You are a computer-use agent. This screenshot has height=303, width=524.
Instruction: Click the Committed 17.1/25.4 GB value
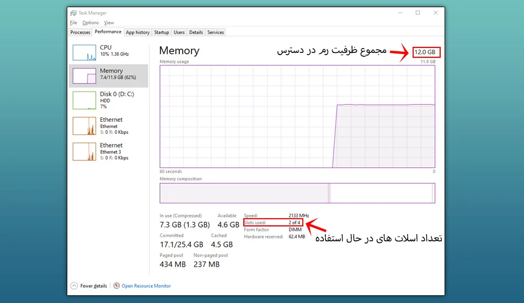pyautogui.click(x=181, y=245)
